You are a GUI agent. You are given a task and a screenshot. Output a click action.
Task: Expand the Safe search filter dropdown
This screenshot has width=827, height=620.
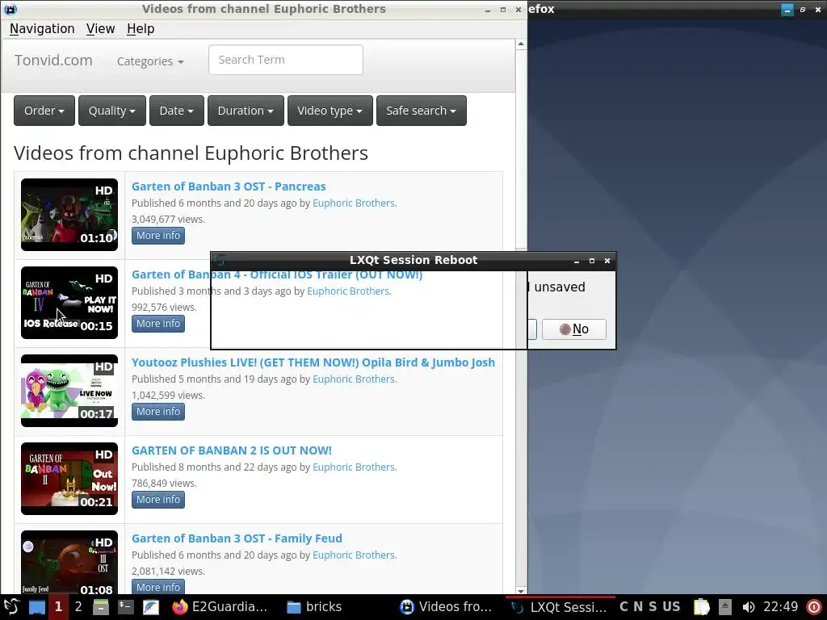pos(422,111)
